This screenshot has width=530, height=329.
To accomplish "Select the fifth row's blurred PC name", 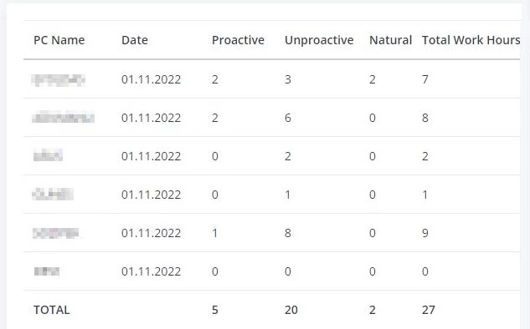I will pyautogui.click(x=56, y=233).
